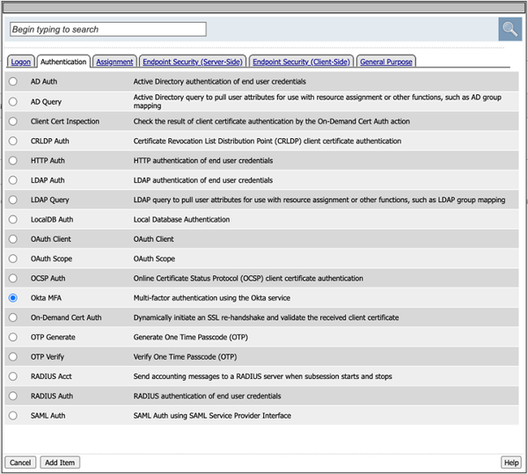Open the Logon tab
This screenshot has width=528, height=474.
(x=21, y=62)
